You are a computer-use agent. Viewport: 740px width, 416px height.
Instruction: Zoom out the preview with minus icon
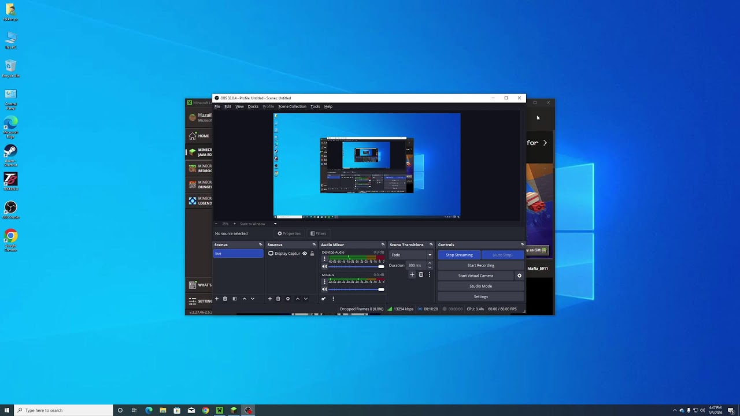pyautogui.click(x=216, y=224)
